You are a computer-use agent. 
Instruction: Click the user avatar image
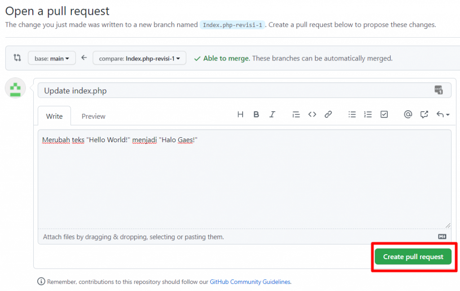click(x=15, y=88)
